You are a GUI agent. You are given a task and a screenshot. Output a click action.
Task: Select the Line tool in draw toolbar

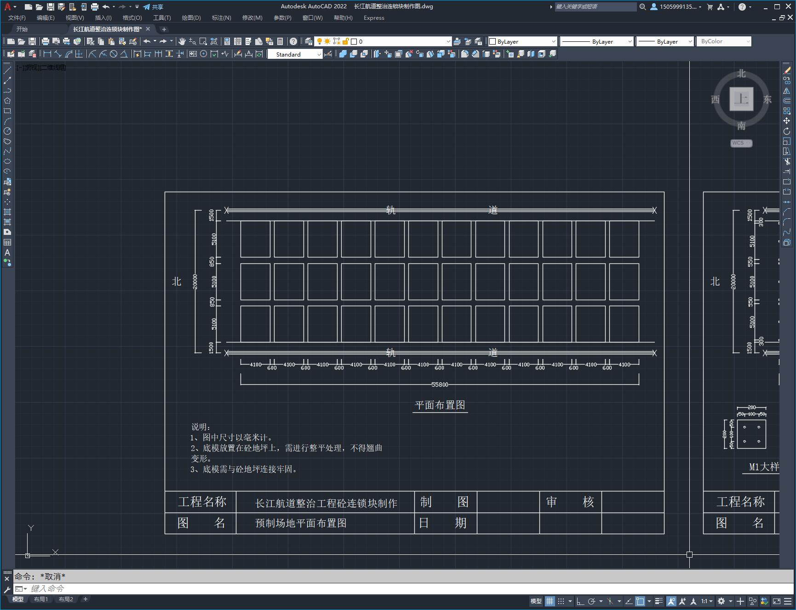[7, 70]
